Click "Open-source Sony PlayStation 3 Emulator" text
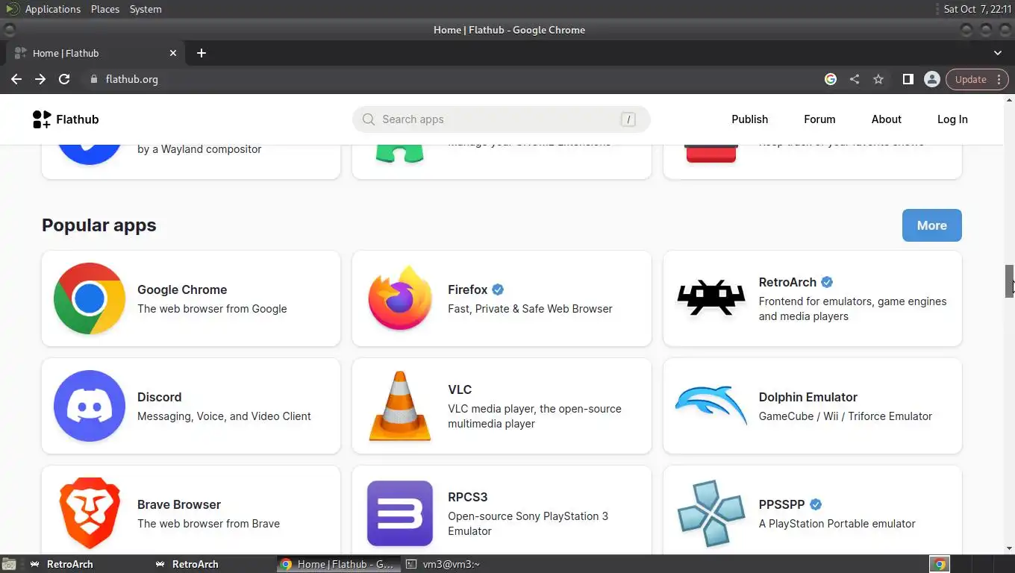1015x573 pixels. tap(528, 524)
